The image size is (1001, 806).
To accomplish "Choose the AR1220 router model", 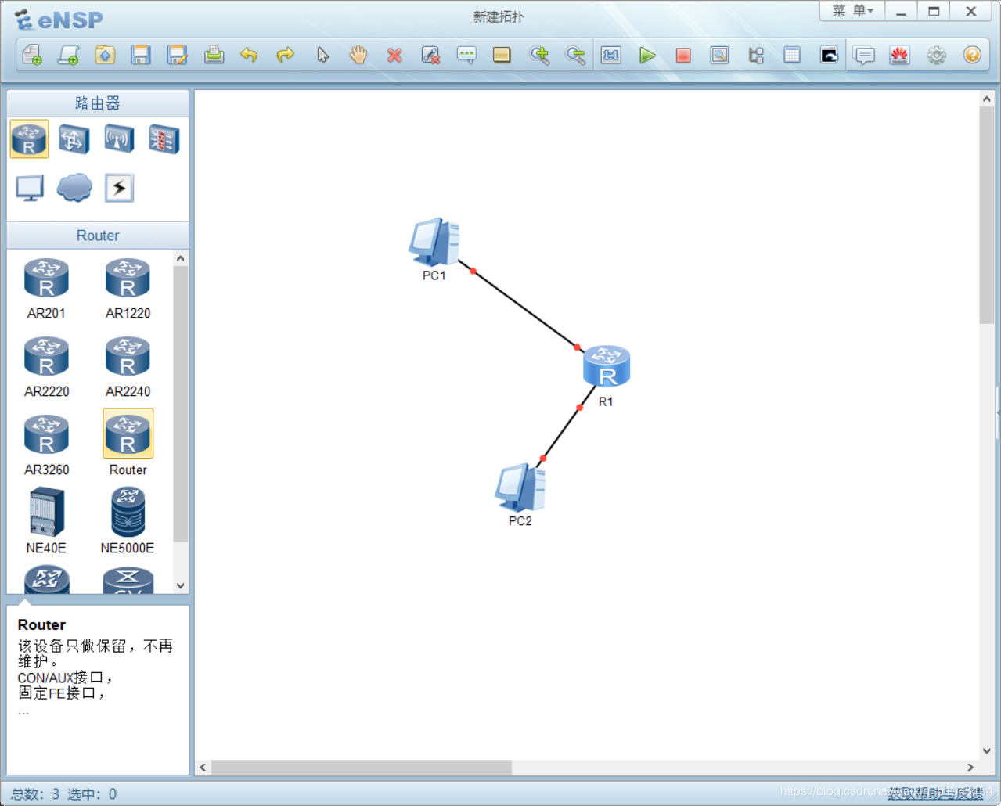I will click(128, 289).
